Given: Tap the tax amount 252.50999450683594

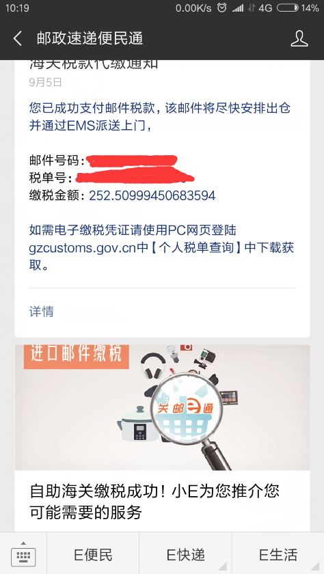Looking at the screenshot, I should pyautogui.click(x=152, y=196).
